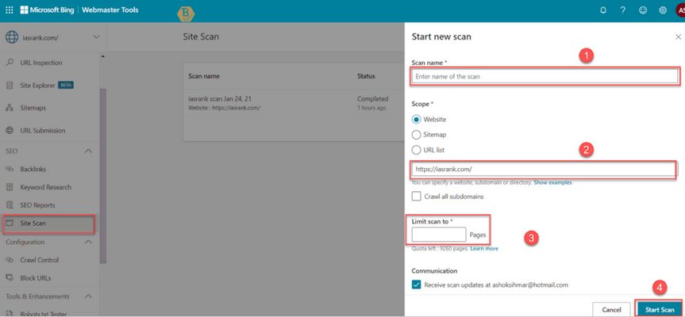Click the Start Scan button
This screenshot has width=685, height=317.
click(x=660, y=309)
